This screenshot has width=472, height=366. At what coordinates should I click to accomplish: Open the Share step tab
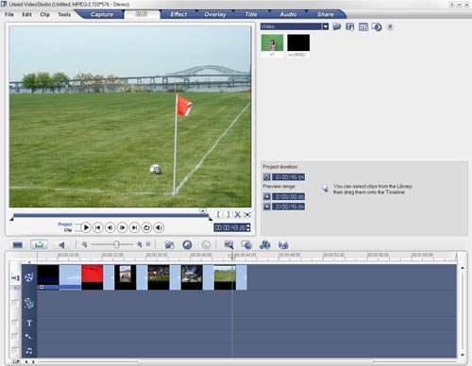click(x=326, y=14)
